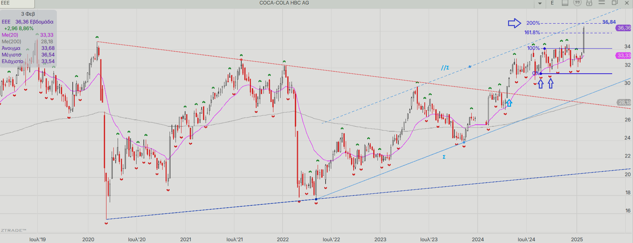Click the 16 price axis label
The width and height of the screenshot is (633, 243).
click(627, 210)
